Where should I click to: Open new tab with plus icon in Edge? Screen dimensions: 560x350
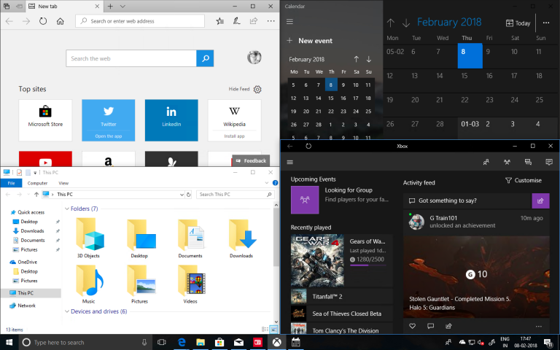(x=110, y=6)
